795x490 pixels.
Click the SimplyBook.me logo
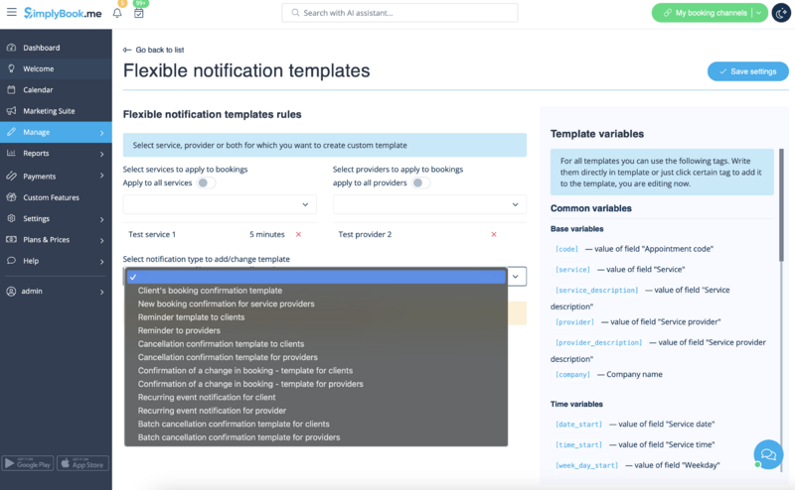pyautogui.click(x=63, y=13)
